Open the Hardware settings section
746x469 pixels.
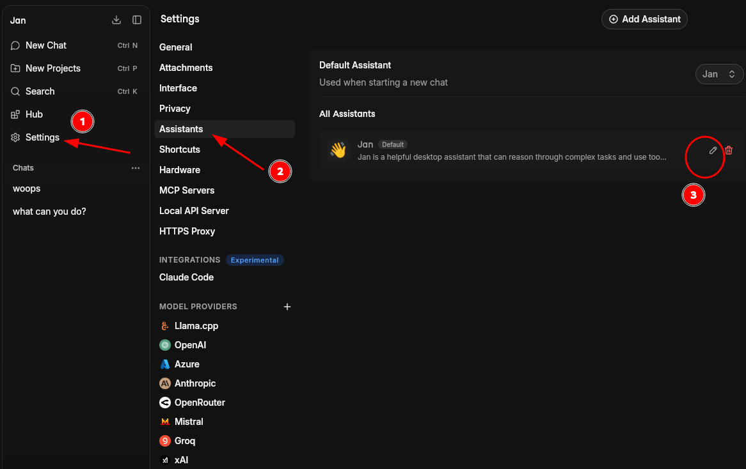[x=179, y=169]
